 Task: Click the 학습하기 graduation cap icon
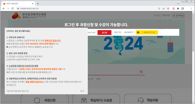point(84,101)
